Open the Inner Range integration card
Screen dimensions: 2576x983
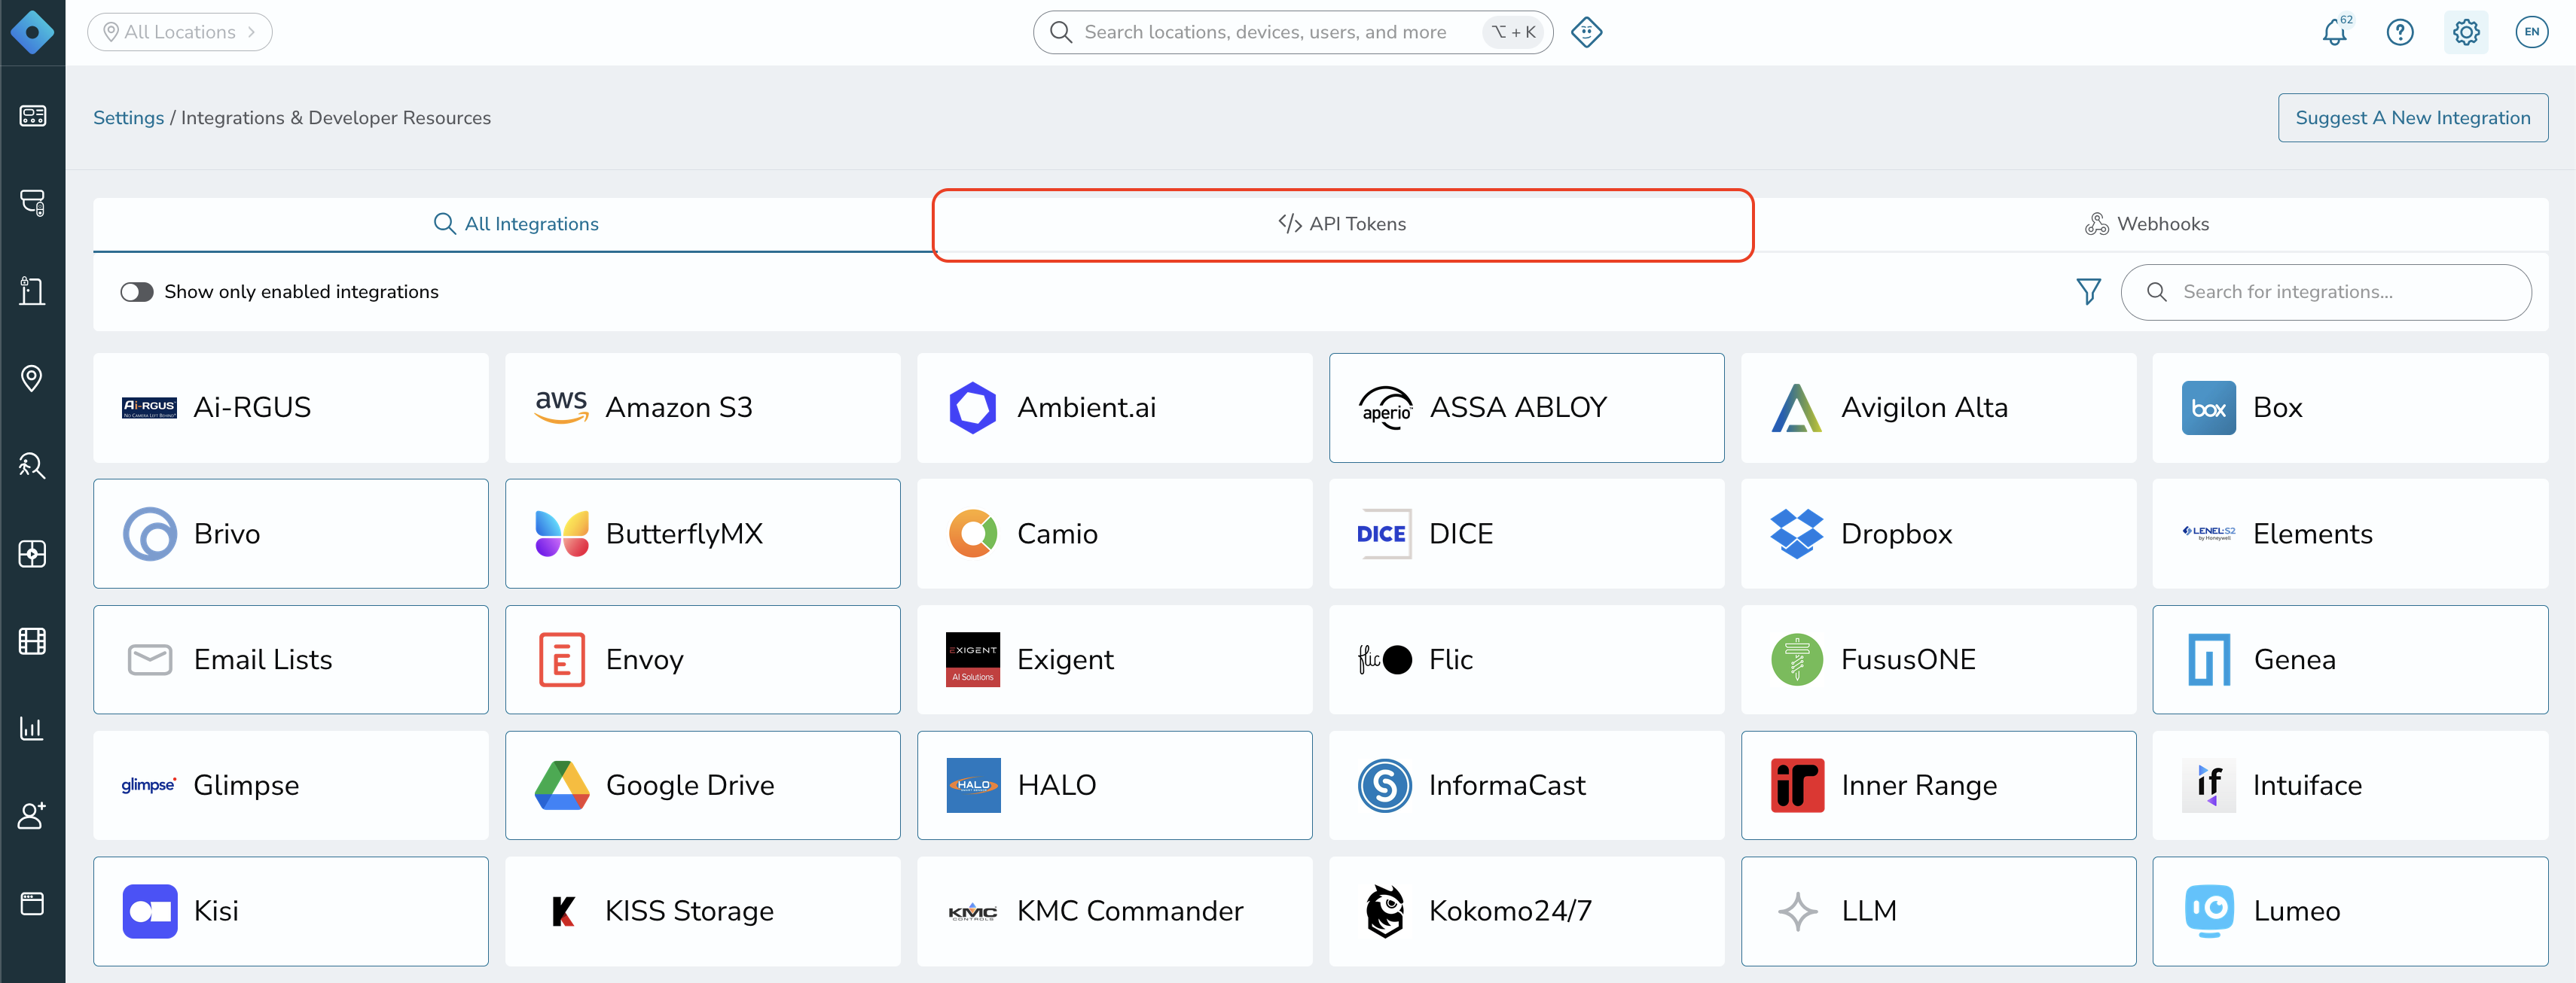(1939, 785)
